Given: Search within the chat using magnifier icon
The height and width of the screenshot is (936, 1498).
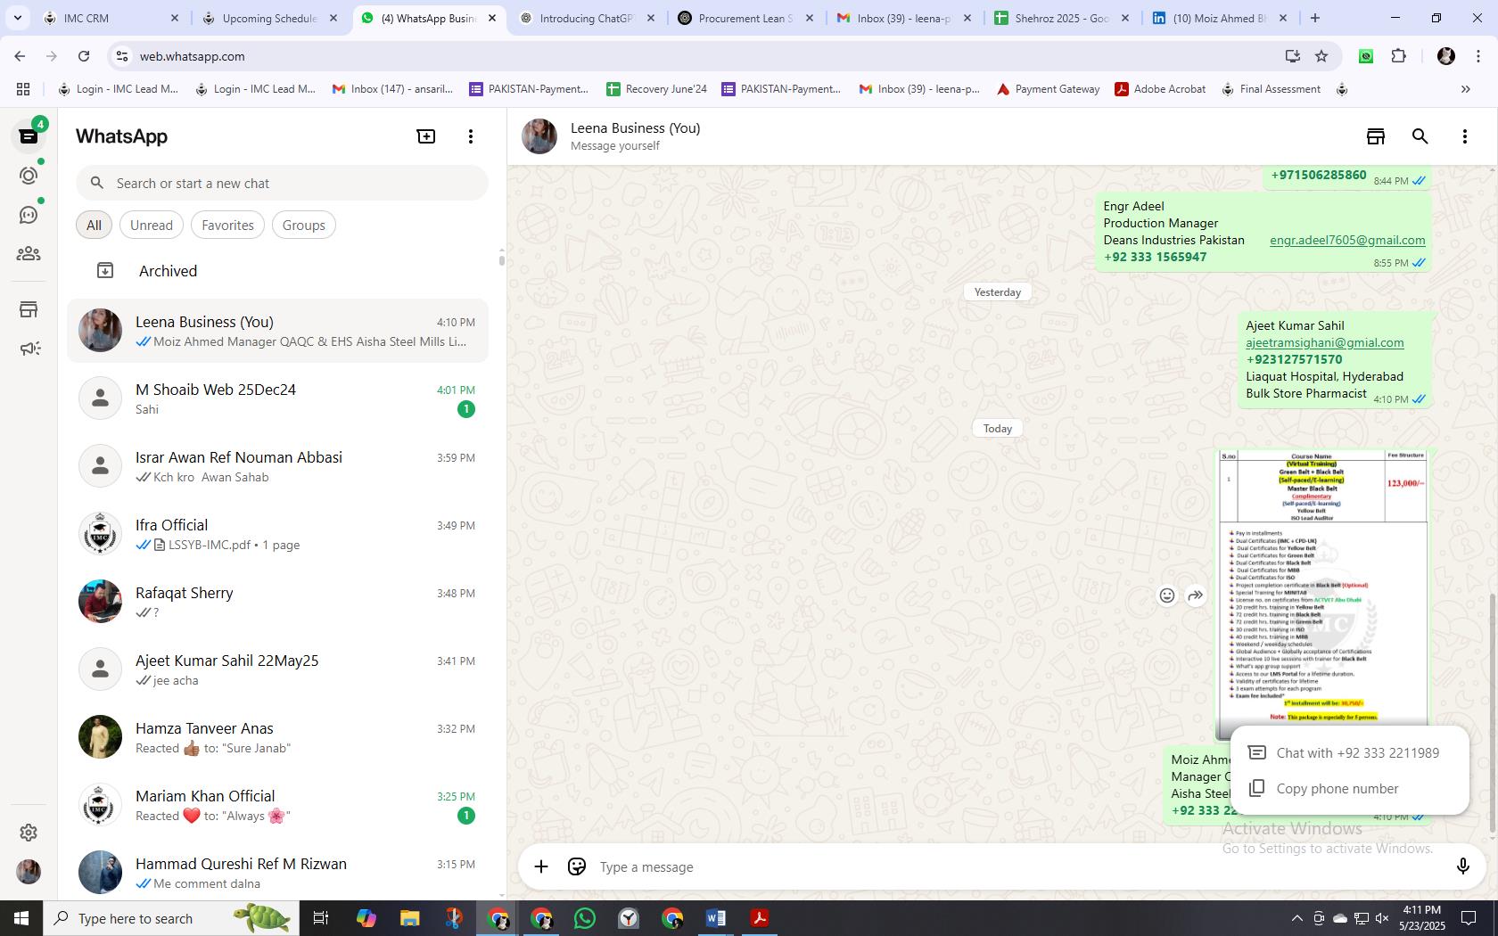Looking at the screenshot, I should pyautogui.click(x=1420, y=136).
